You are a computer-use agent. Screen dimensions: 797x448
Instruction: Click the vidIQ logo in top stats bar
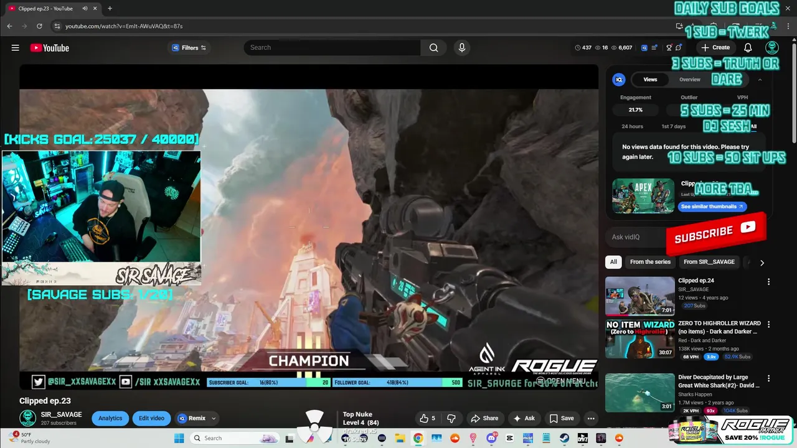[644, 48]
